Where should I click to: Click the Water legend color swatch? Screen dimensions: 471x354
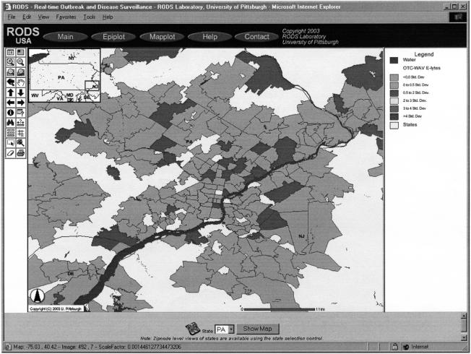(394, 60)
